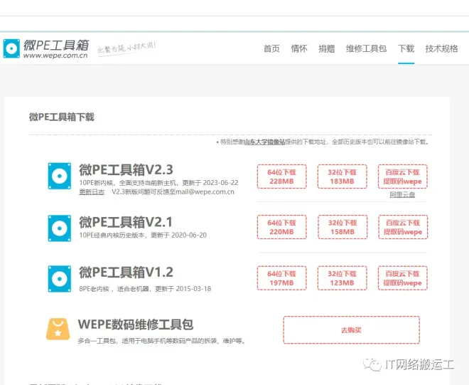This screenshot has width=469, height=385.
Task: Click www.wepe.com.cn logo text
Action: click(55, 56)
